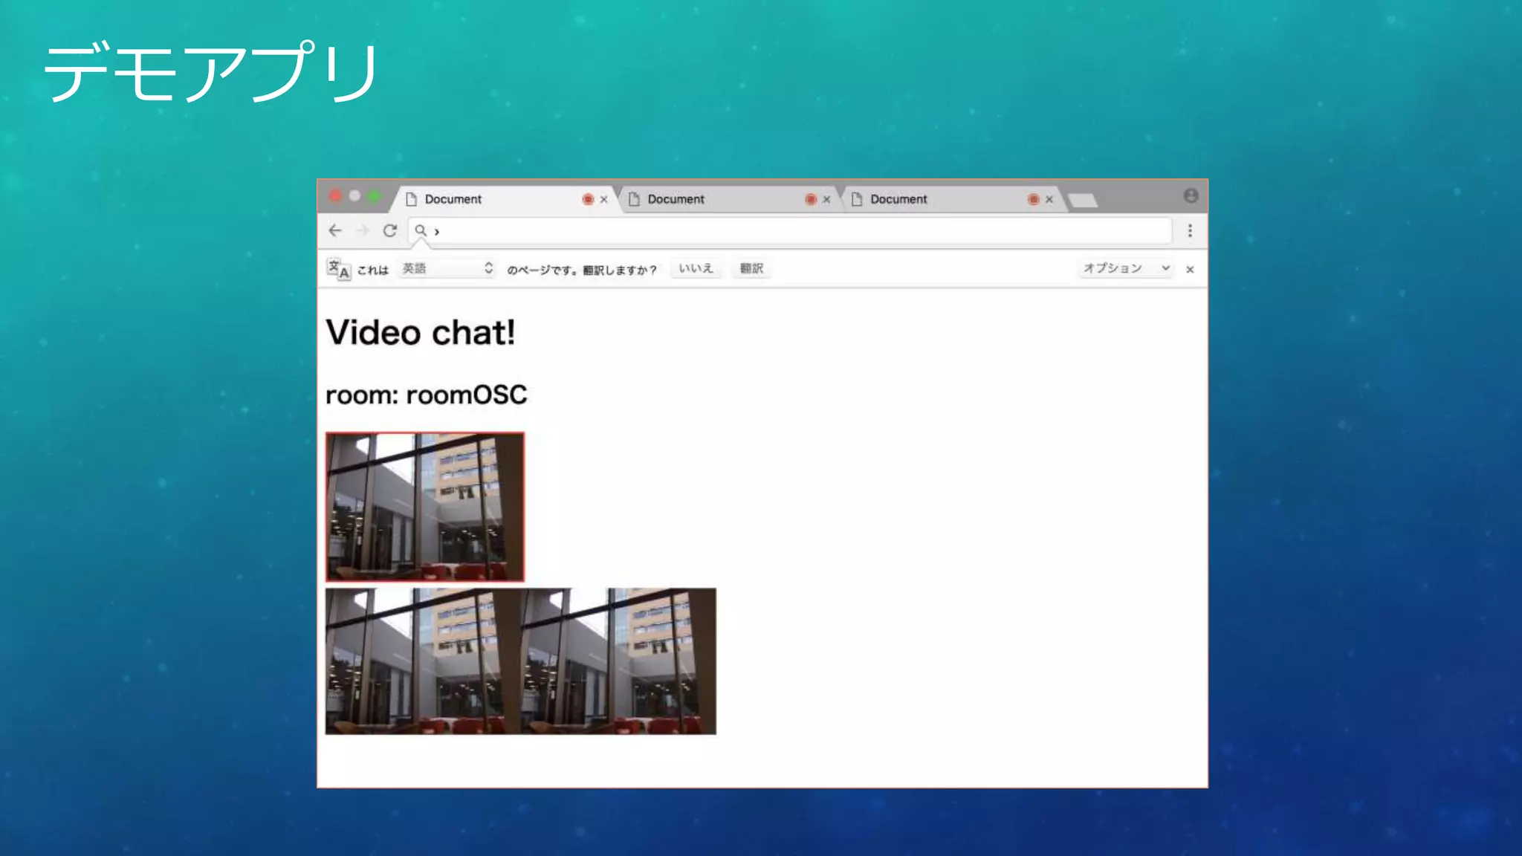
Task: Close the second Document tab
Action: 826,199
